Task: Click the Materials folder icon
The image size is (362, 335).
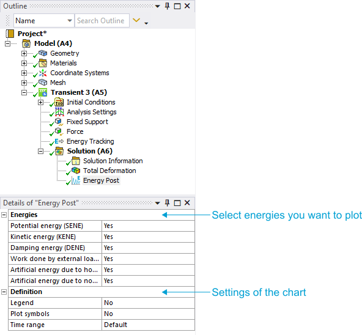Action: pos(43,63)
